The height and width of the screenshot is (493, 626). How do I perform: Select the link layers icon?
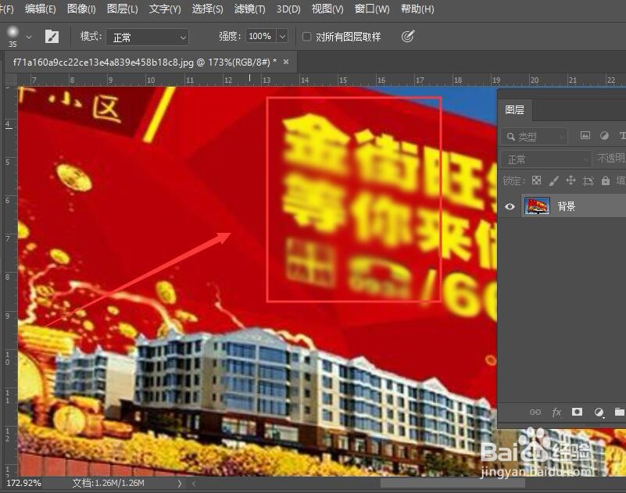(x=536, y=412)
